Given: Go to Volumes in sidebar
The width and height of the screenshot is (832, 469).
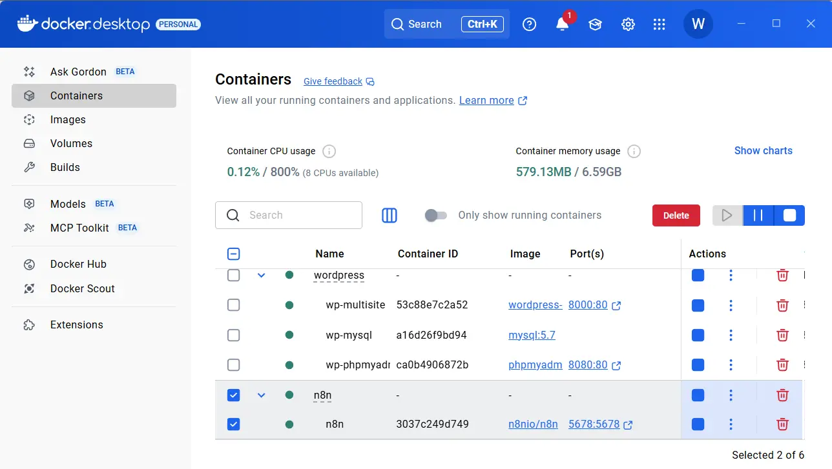Looking at the screenshot, I should click(x=94, y=143).
